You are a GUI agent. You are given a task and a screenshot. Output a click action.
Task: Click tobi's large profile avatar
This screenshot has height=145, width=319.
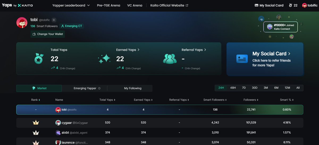click(x=22, y=23)
